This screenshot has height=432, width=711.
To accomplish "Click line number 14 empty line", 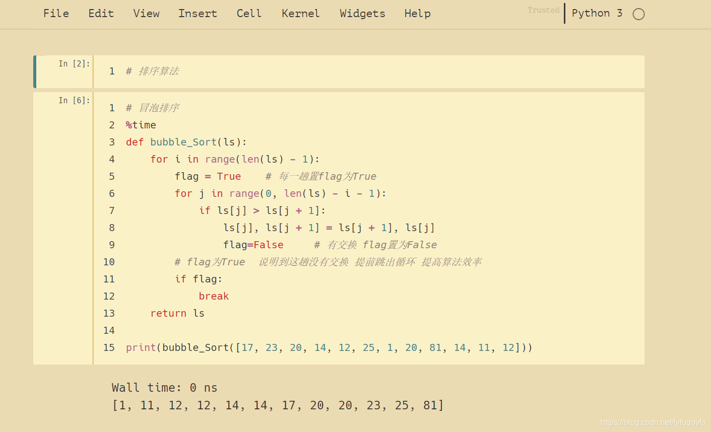I will point(109,330).
